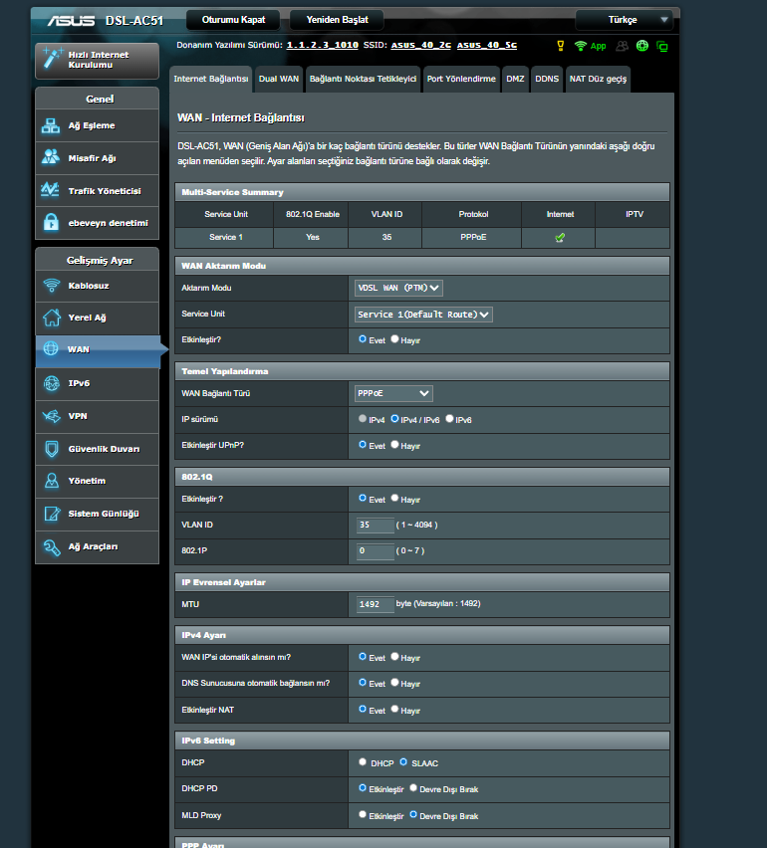Open Yönetim administration icon

pos(52,481)
